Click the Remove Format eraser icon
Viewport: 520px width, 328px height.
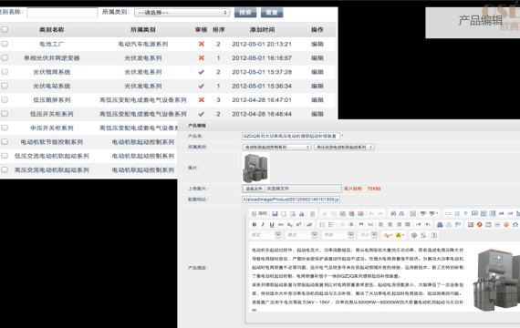click(309, 225)
